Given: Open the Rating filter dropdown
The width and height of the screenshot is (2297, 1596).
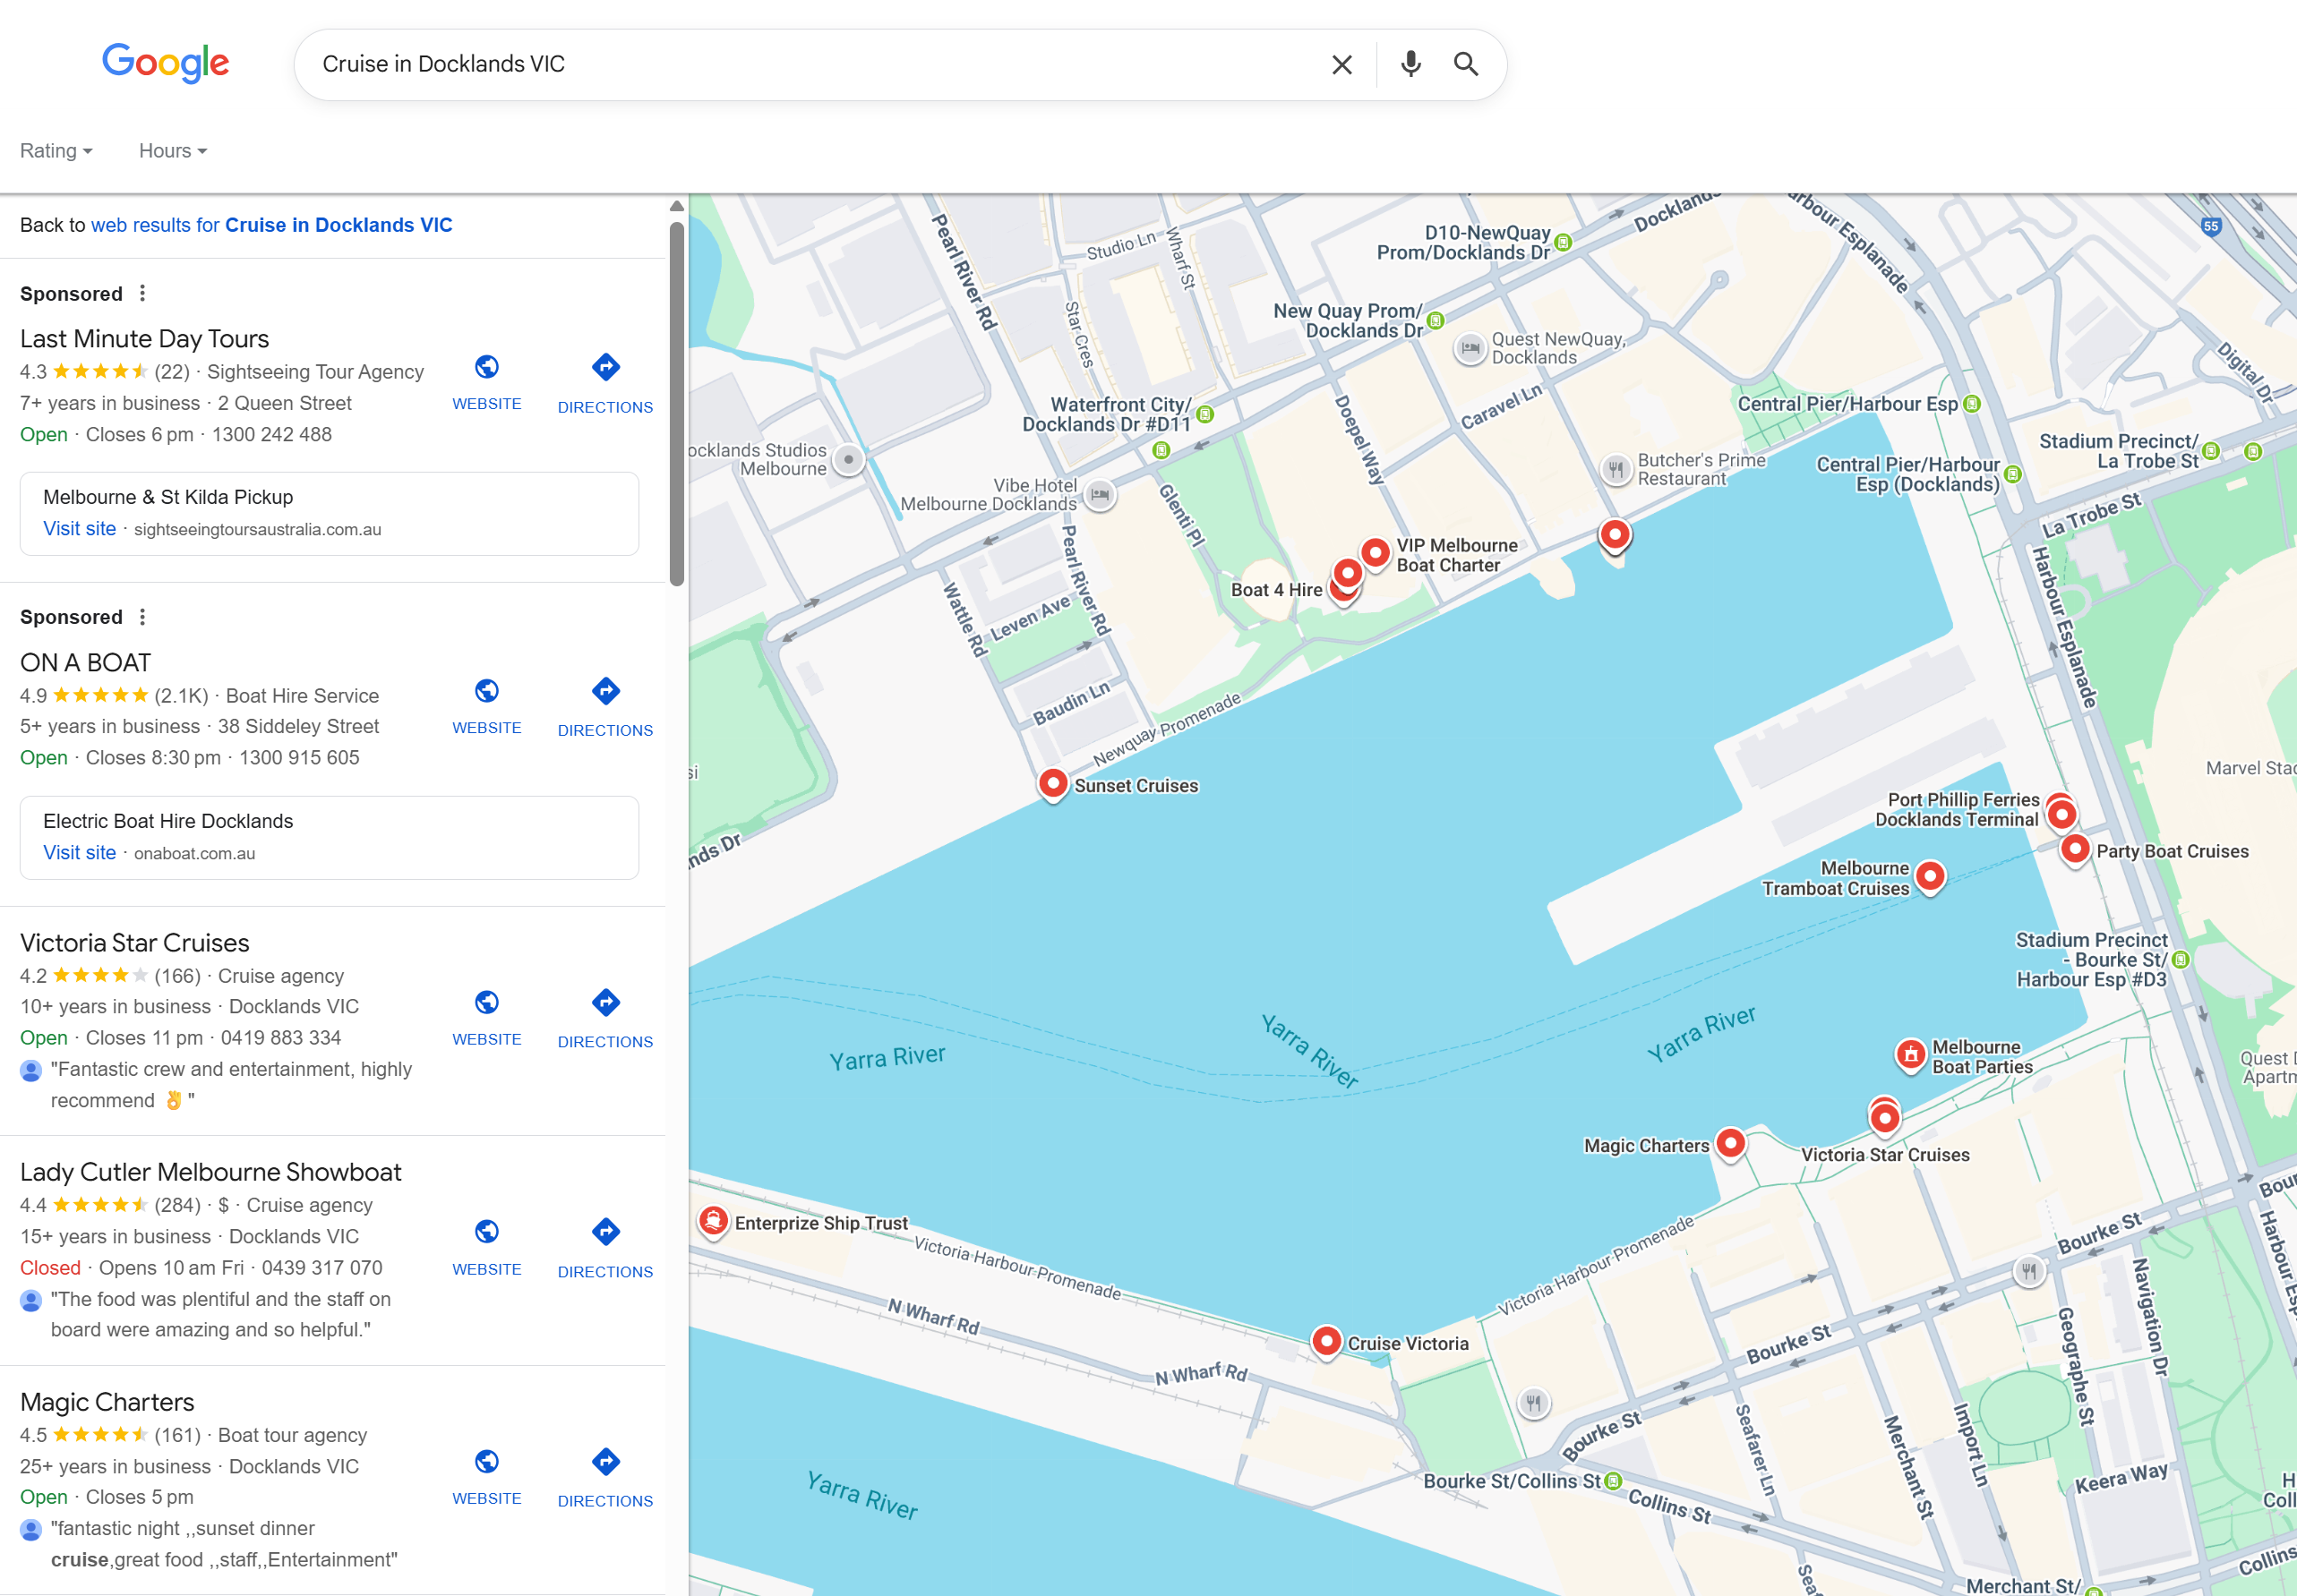Looking at the screenshot, I should pyautogui.click(x=56, y=151).
